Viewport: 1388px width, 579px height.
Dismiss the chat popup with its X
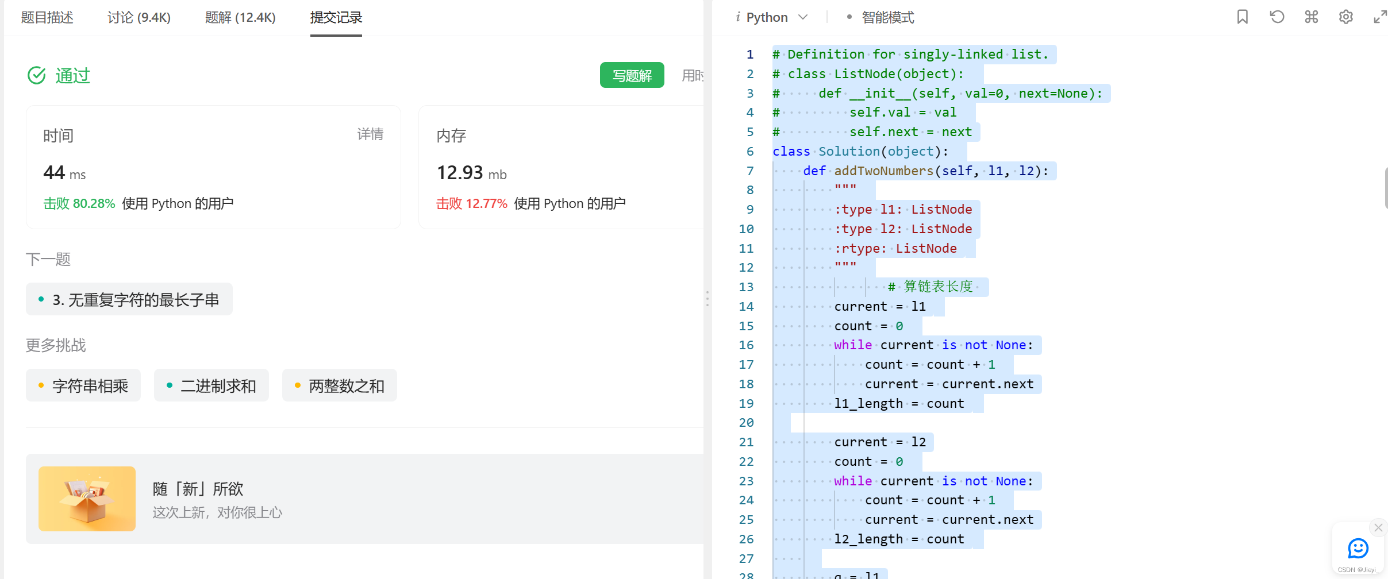point(1377,527)
